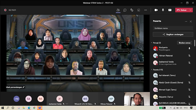
Task: Click the Bisukan semua button
Action: [184, 43]
